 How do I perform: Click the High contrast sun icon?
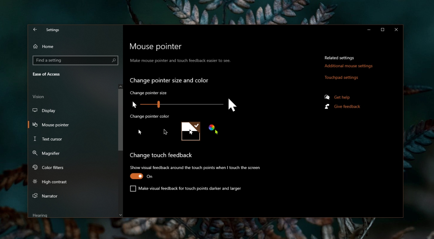coord(35,182)
